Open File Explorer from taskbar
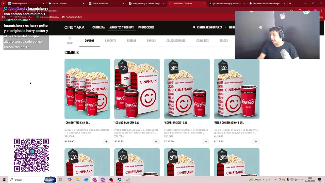Screen dimensions: 325x183 click(78, 180)
